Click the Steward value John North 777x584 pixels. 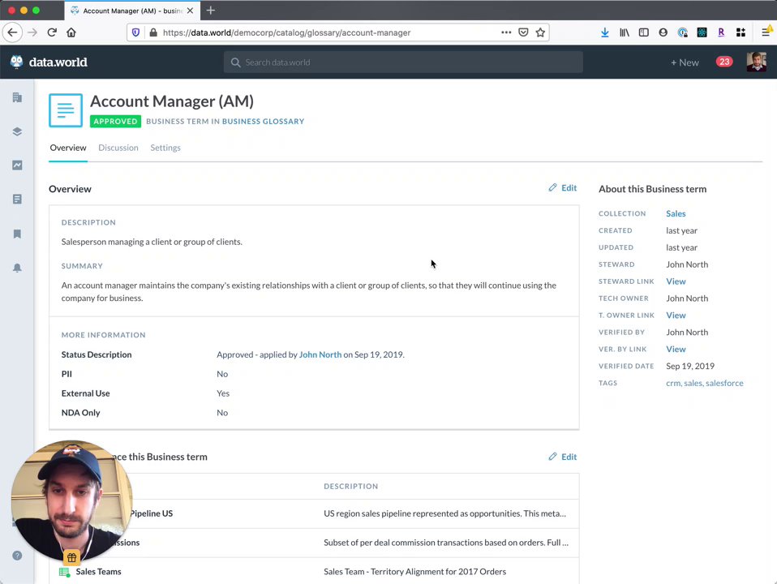pyautogui.click(x=687, y=264)
